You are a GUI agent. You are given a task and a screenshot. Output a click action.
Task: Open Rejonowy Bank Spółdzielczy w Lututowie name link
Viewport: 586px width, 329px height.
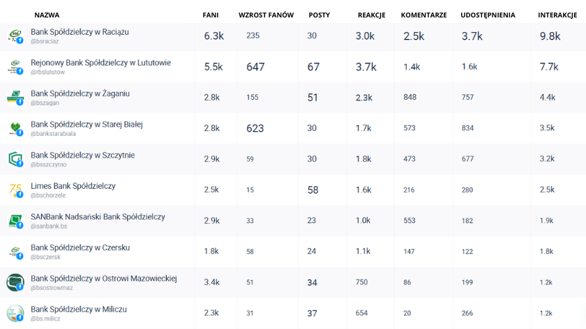click(100, 63)
